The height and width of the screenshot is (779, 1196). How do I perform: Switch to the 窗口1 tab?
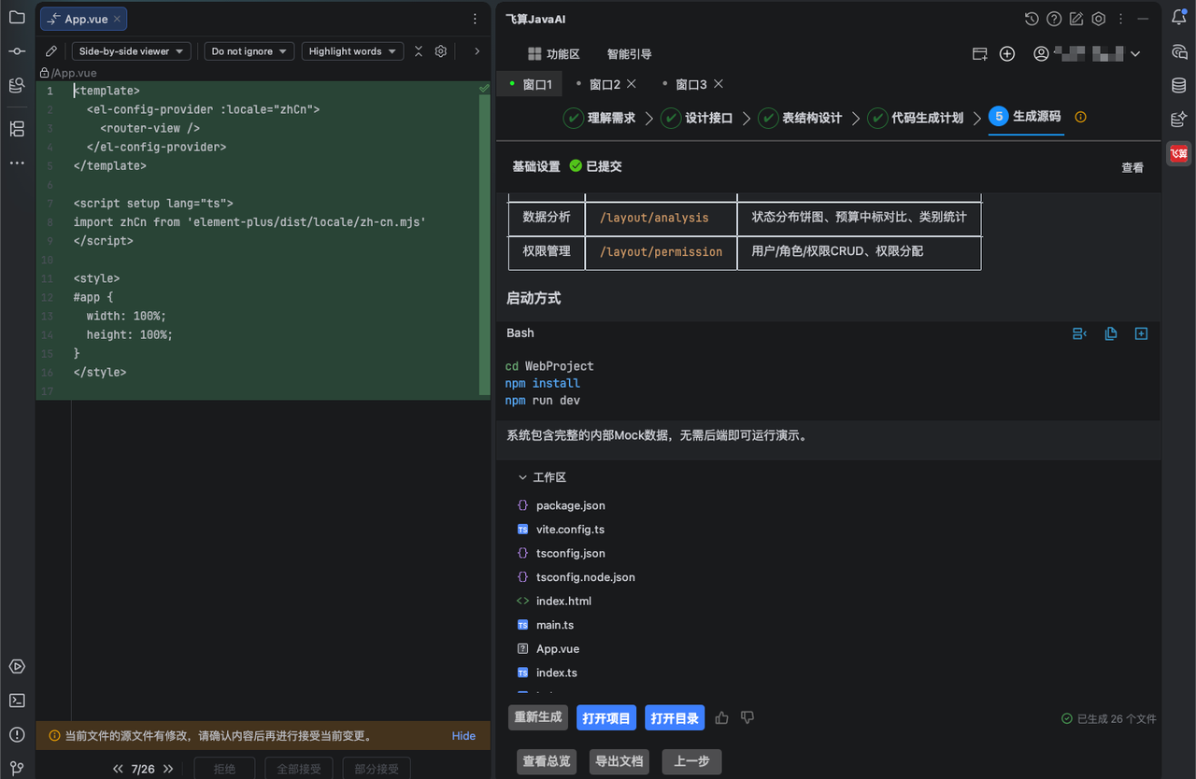click(x=530, y=85)
